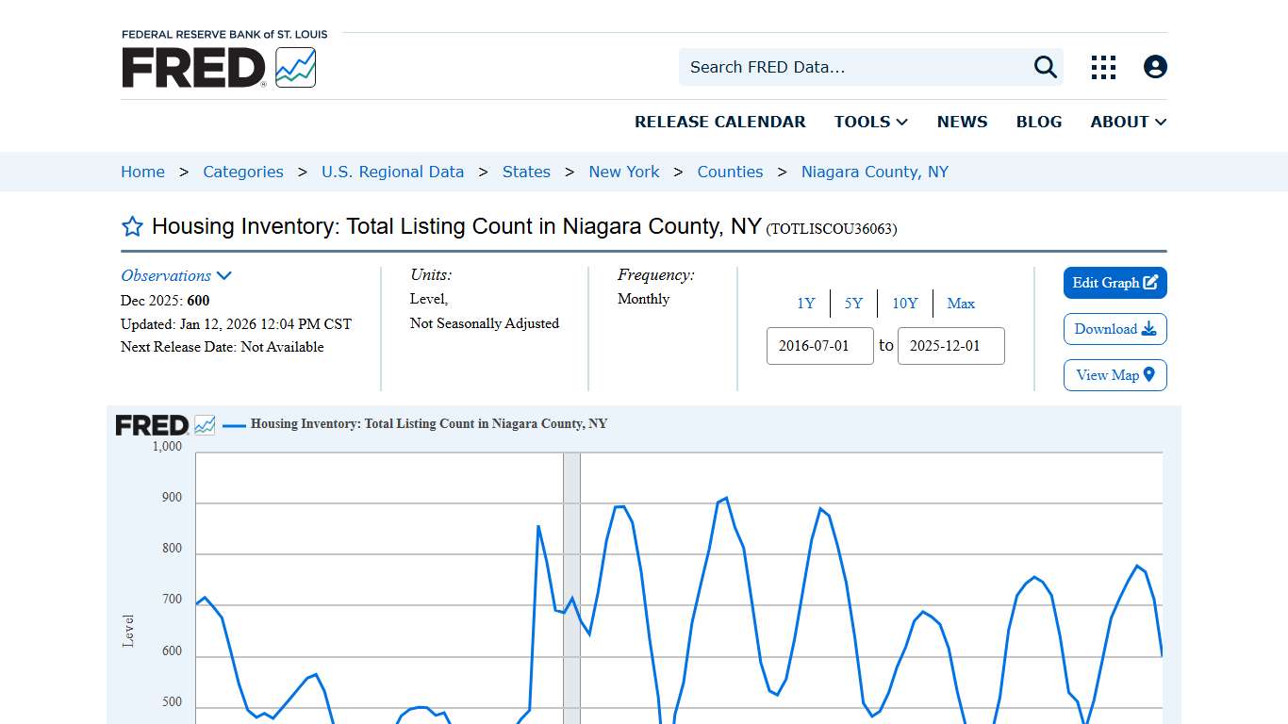Open the RELEASE CALENDAR page
Viewport: 1288px width, 724px height.
pos(720,122)
